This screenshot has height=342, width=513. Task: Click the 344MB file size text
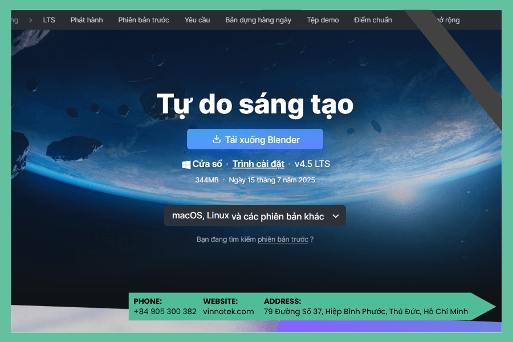click(x=207, y=180)
